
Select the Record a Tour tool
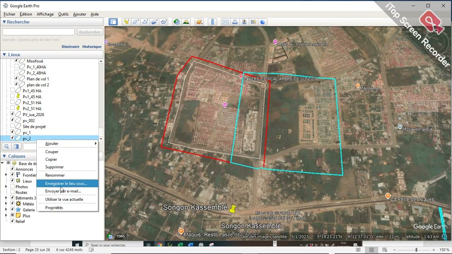tap(164, 22)
